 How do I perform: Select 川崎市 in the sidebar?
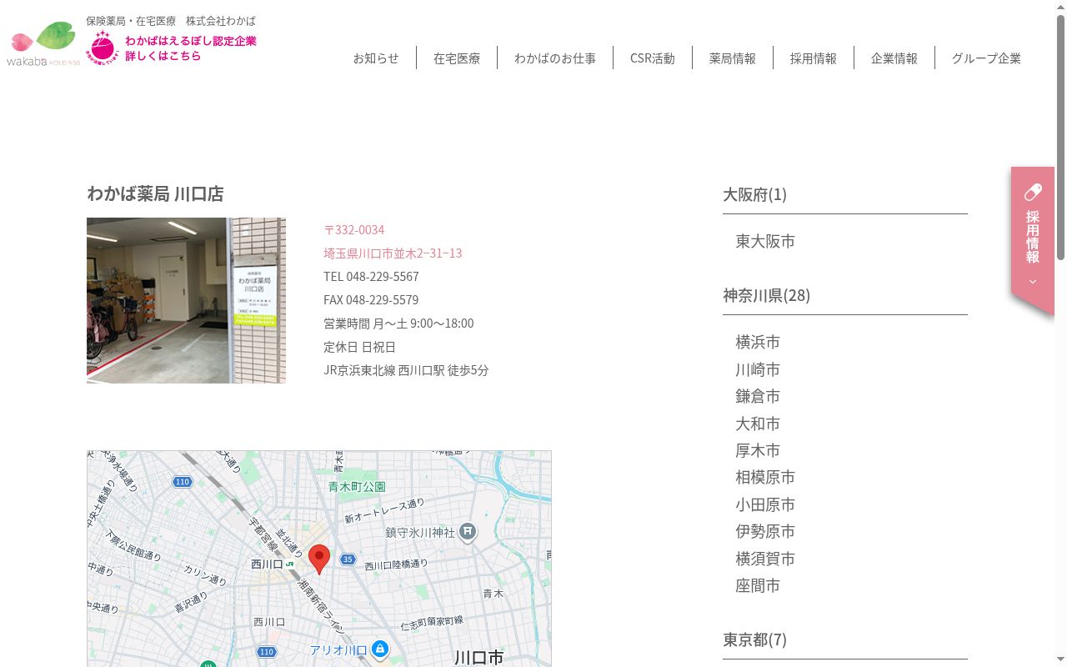click(x=758, y=369)
